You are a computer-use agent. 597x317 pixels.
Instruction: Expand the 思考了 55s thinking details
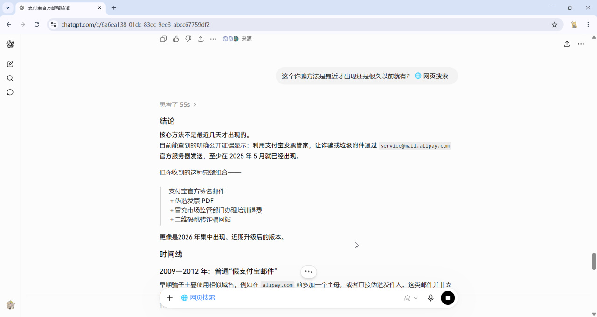[x=178, y=105]
